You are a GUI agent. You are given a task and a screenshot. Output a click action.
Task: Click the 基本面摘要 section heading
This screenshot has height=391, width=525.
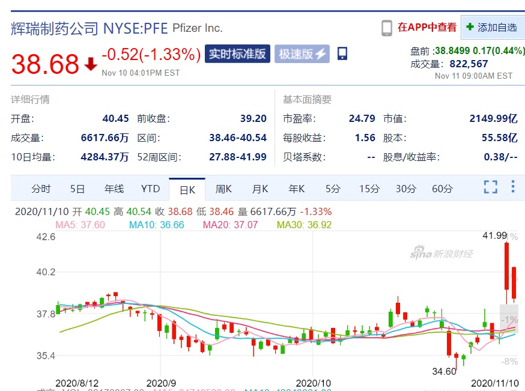(307, 100)
